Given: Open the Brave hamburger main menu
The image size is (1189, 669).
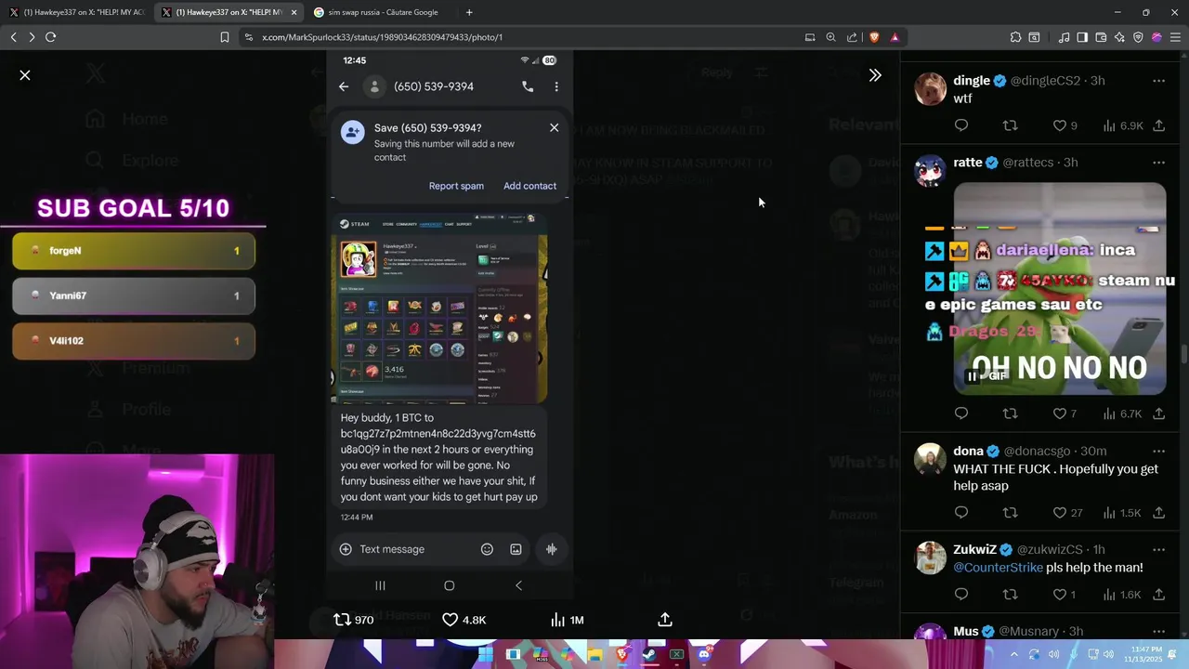Looking at the screenshot, I should [x=1175, y=37].
